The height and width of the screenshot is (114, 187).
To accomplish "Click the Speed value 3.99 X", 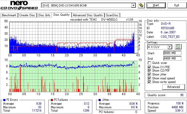I will click(179, 111).
